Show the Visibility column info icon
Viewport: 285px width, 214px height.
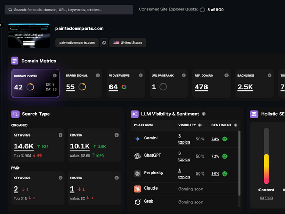tap(199, 125)
